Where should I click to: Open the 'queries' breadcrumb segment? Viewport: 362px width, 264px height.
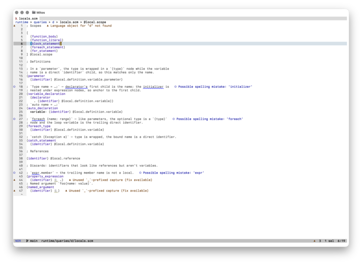[x=40, y=22]
